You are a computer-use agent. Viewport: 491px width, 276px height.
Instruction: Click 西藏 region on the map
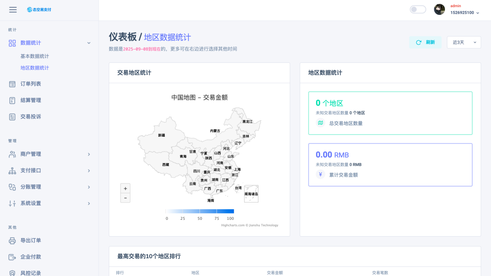tap(165, 164)
